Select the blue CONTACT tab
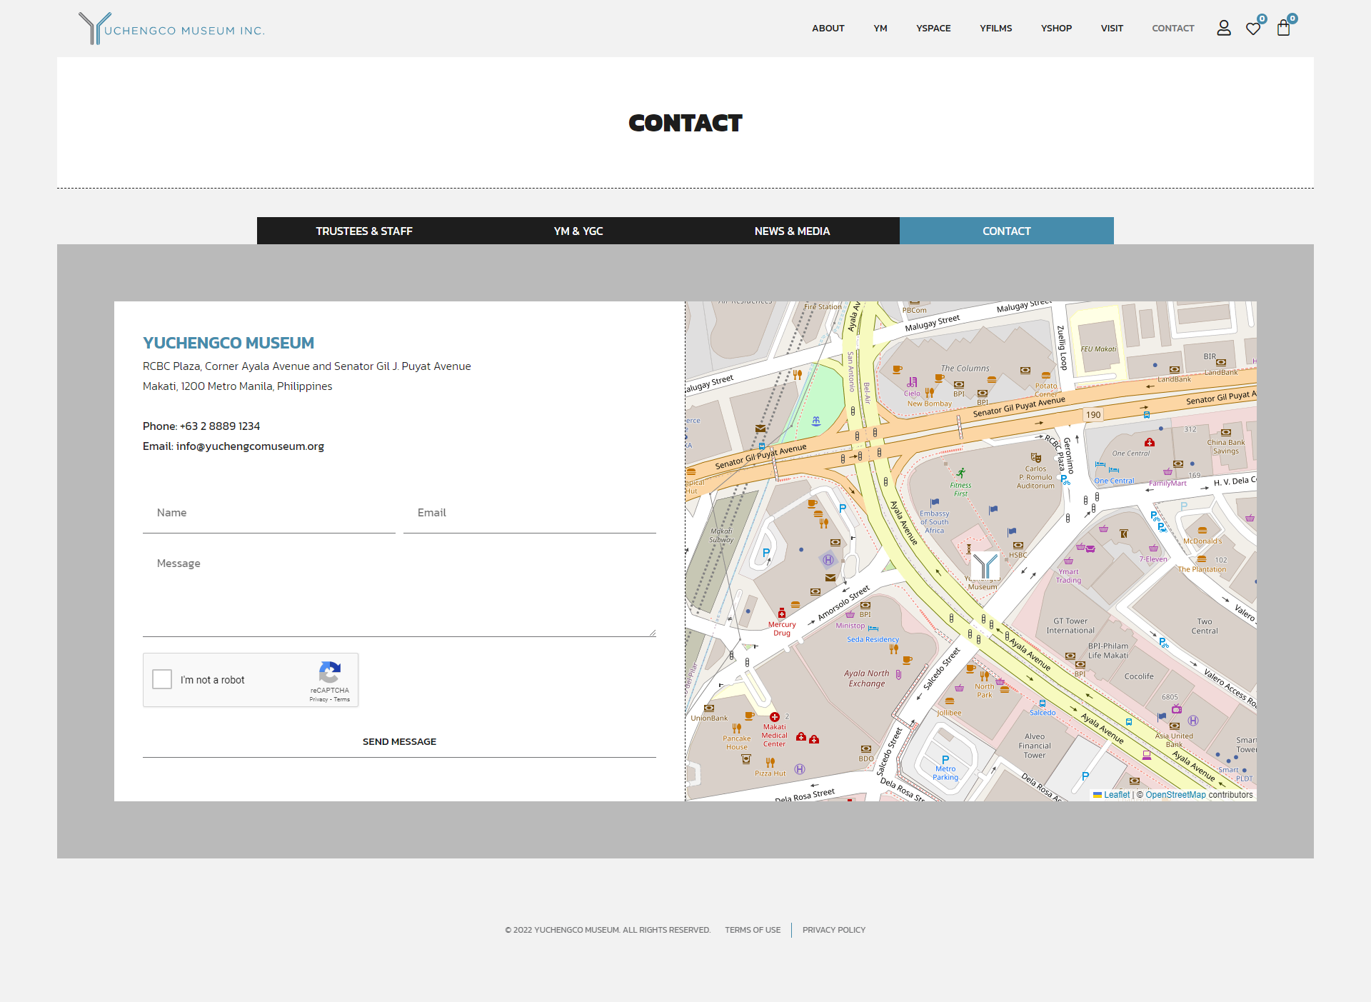This screenshot has height=1002, width=1371. (1007, 231)
